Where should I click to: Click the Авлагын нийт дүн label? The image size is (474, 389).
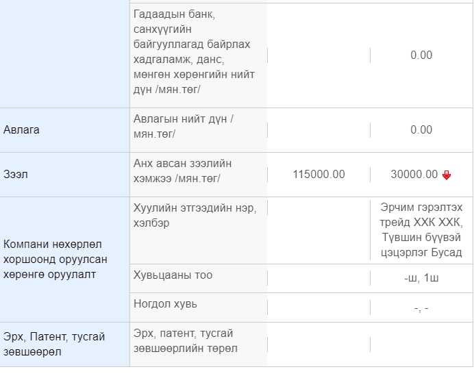click(x=184, y=127)
